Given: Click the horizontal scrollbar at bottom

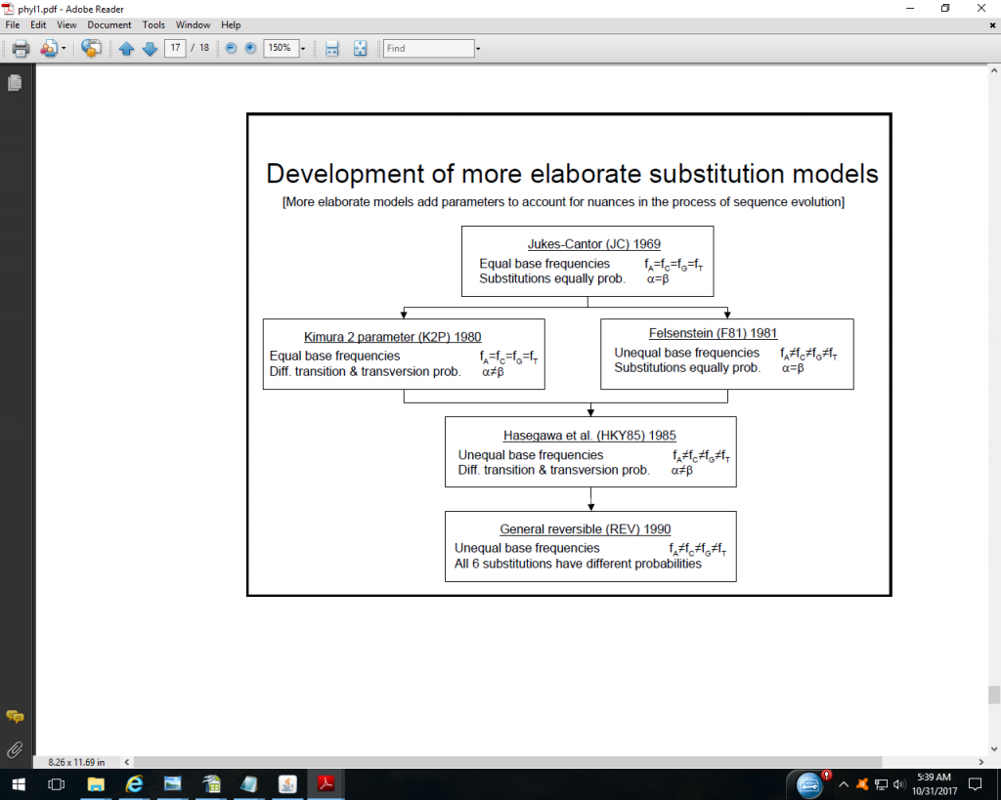Looking at the screenshot, I should [x=557, y=761].
